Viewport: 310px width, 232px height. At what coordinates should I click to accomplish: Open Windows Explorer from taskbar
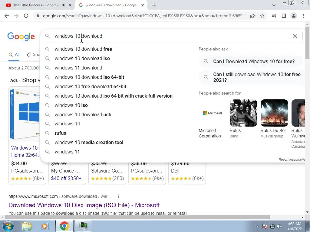pyautogui.click(x=27, y=226)
